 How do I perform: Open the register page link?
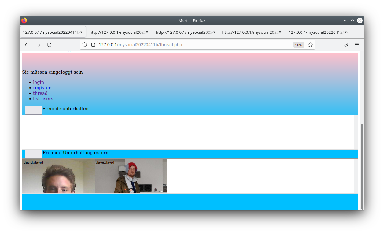[42, 88]
